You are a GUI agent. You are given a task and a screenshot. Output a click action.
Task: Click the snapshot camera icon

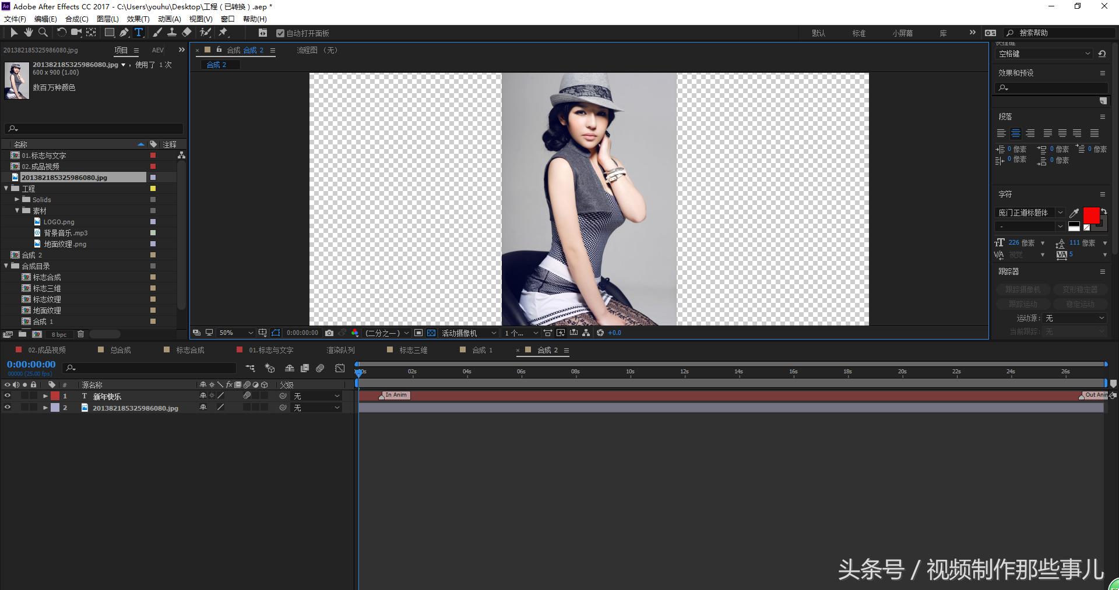(329, 333)
